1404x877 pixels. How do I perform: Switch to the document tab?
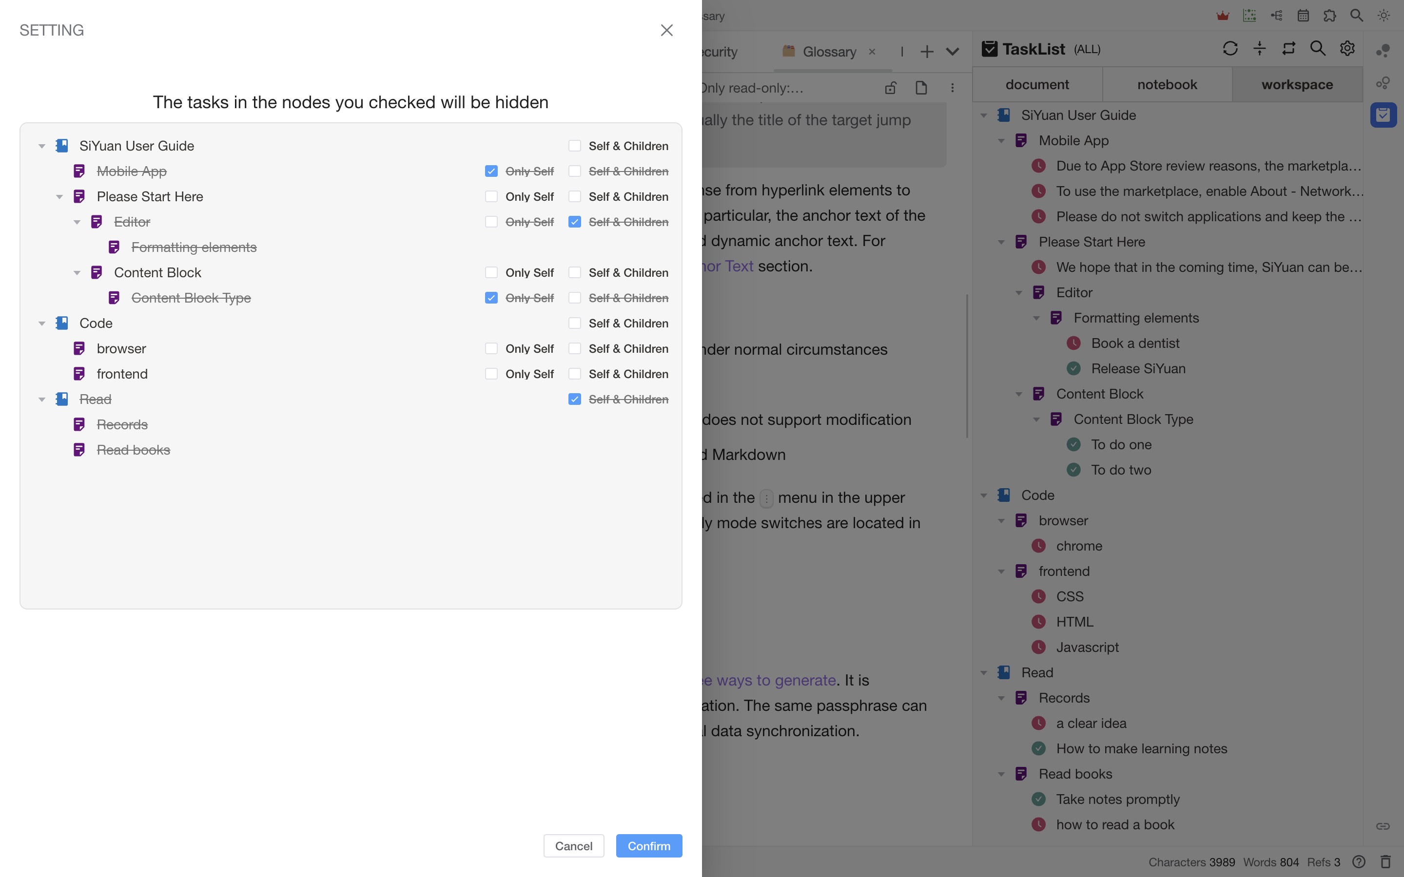1037,85
